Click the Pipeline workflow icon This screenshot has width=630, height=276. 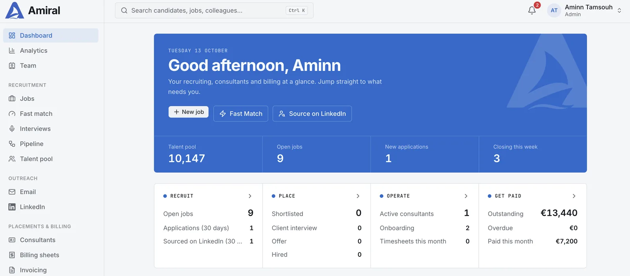tap(12, 144)
